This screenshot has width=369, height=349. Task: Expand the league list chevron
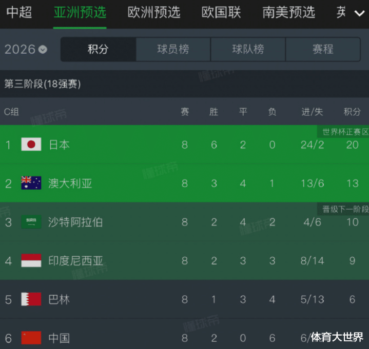click(359, 13)
